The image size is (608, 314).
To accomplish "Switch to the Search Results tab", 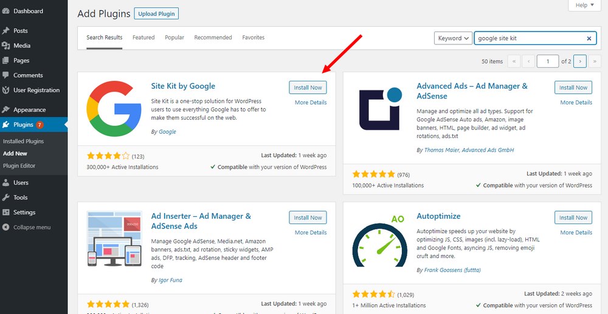I will (105, 38).
